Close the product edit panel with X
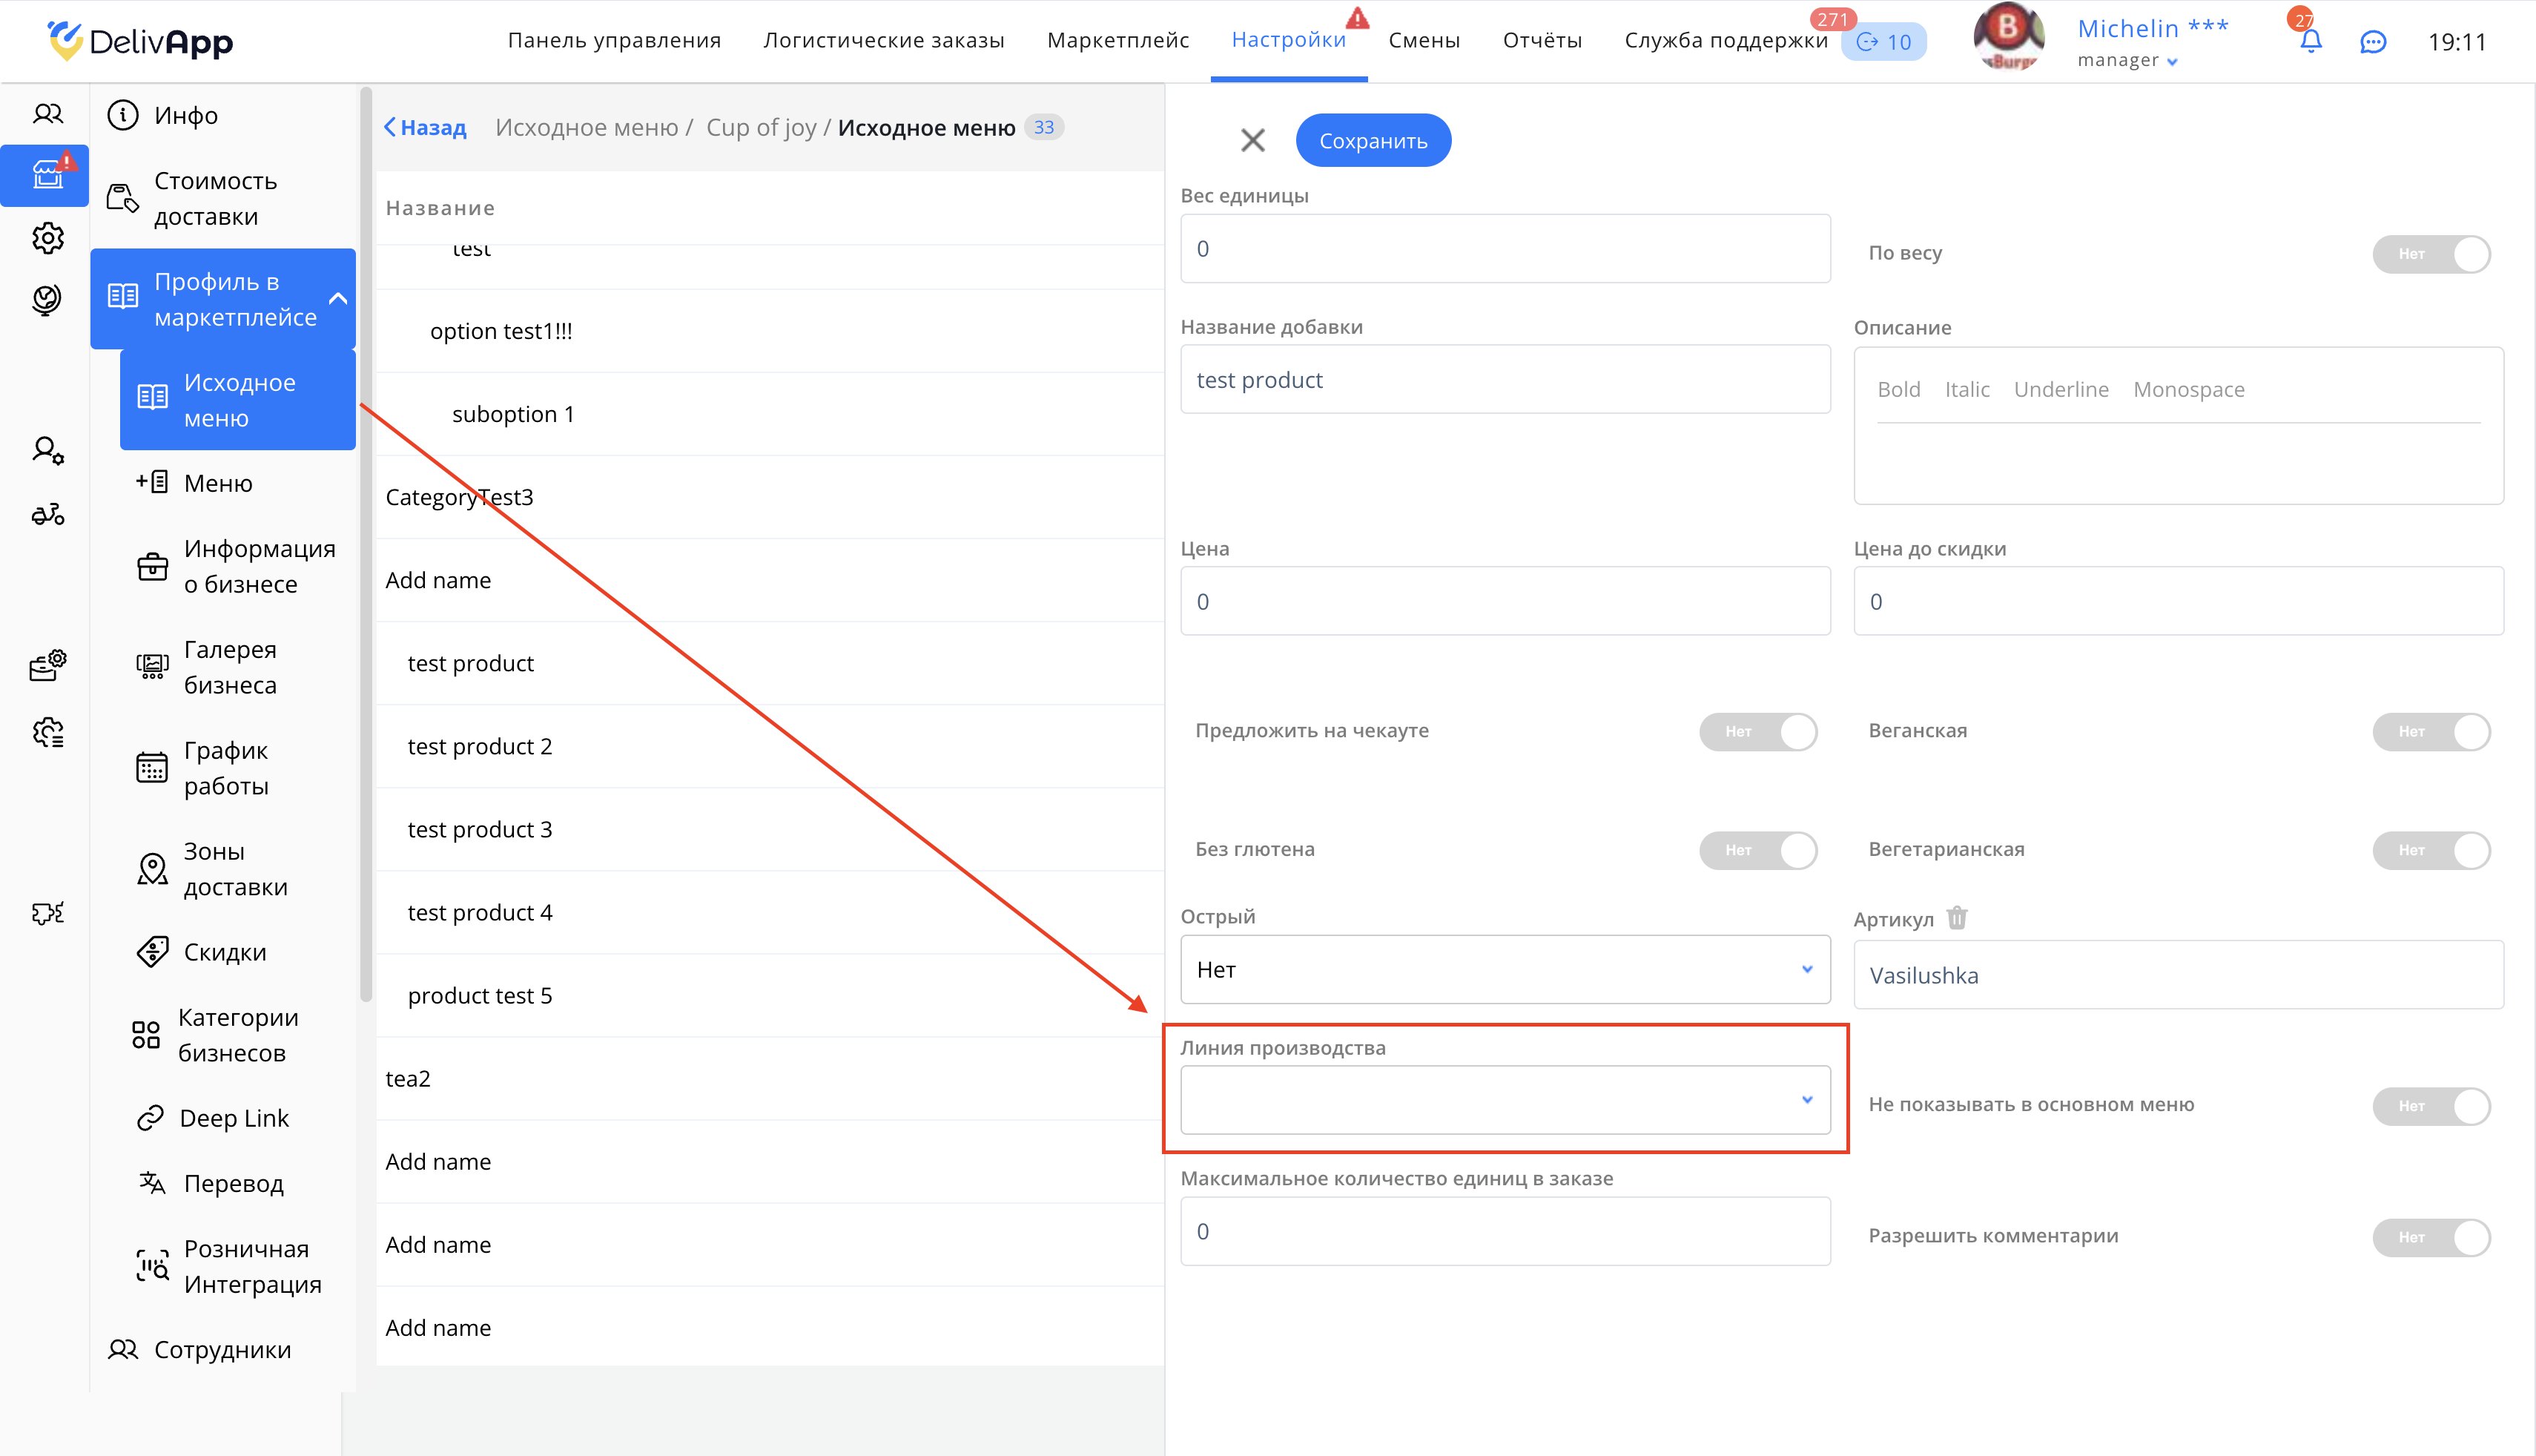Viewport: 2536px width, 1456px height. (1252, 140)
